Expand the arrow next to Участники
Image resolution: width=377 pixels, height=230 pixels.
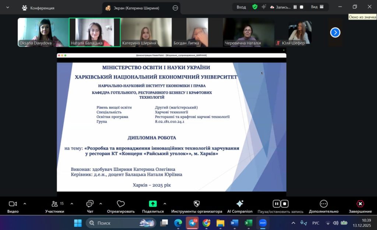71,204
